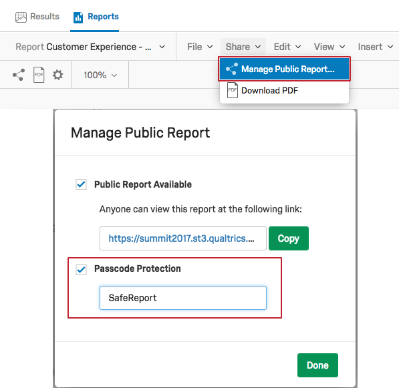Click the Done button
Screen dimensions: 399x388
(x=317, y=365)
